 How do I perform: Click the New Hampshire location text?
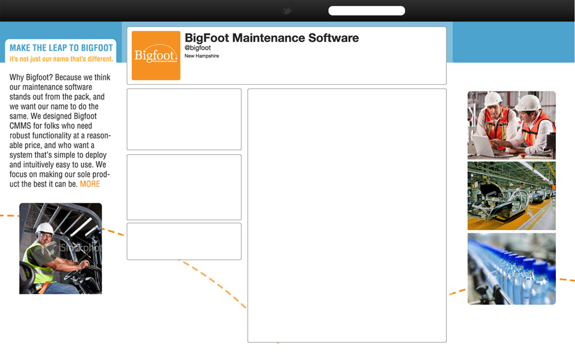[x=202, y=56]
